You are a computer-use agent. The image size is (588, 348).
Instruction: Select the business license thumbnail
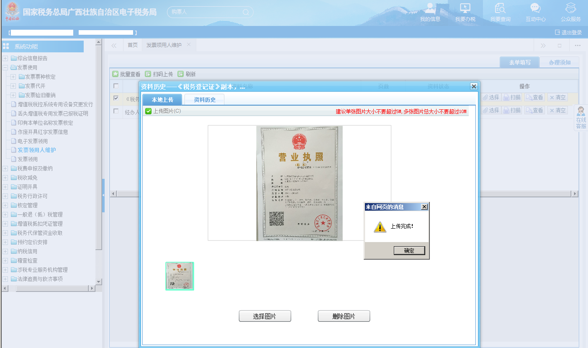[180, 276]
